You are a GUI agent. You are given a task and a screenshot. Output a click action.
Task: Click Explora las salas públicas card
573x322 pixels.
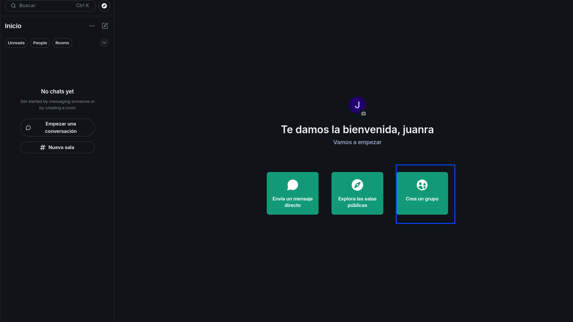click(357, 193)
